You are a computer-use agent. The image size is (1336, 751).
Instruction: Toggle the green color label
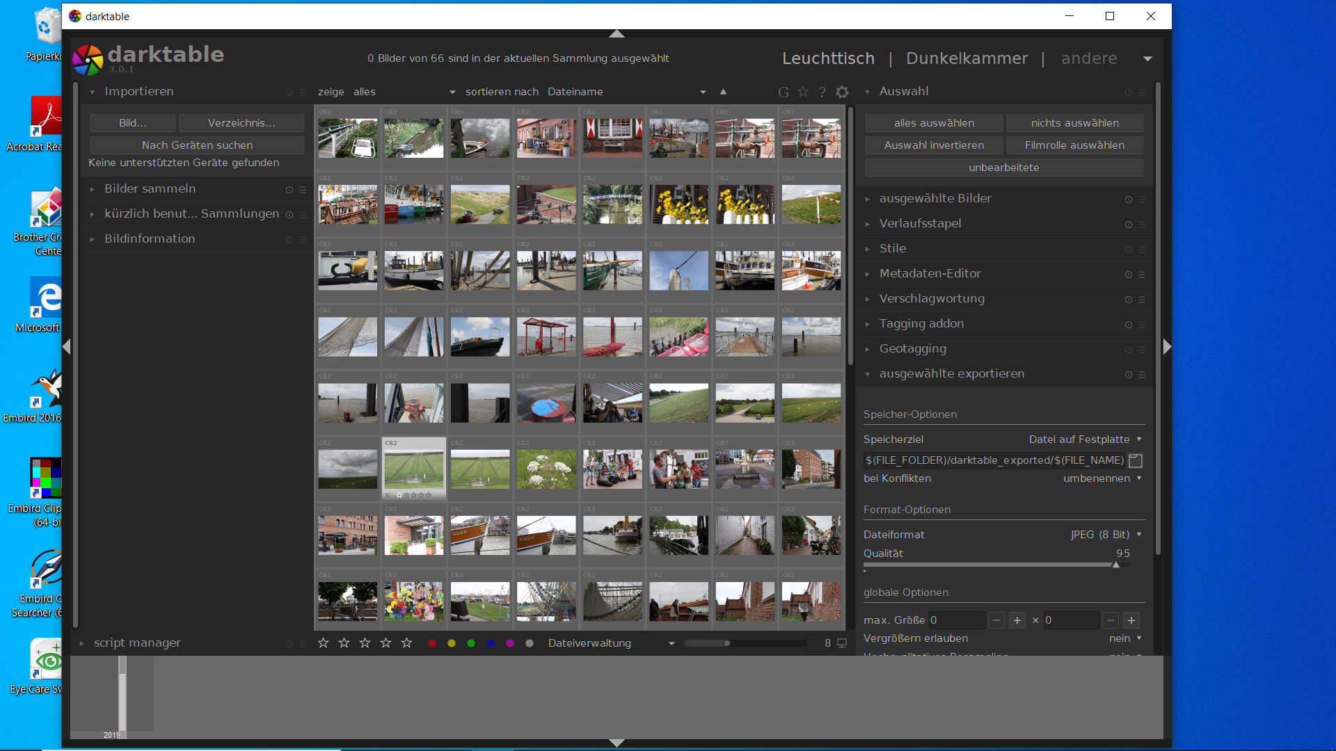click(471, 643)
